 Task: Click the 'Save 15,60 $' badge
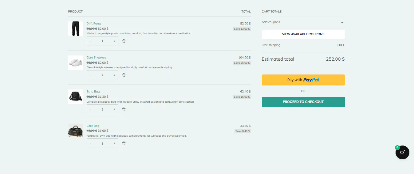coord(242,97)
